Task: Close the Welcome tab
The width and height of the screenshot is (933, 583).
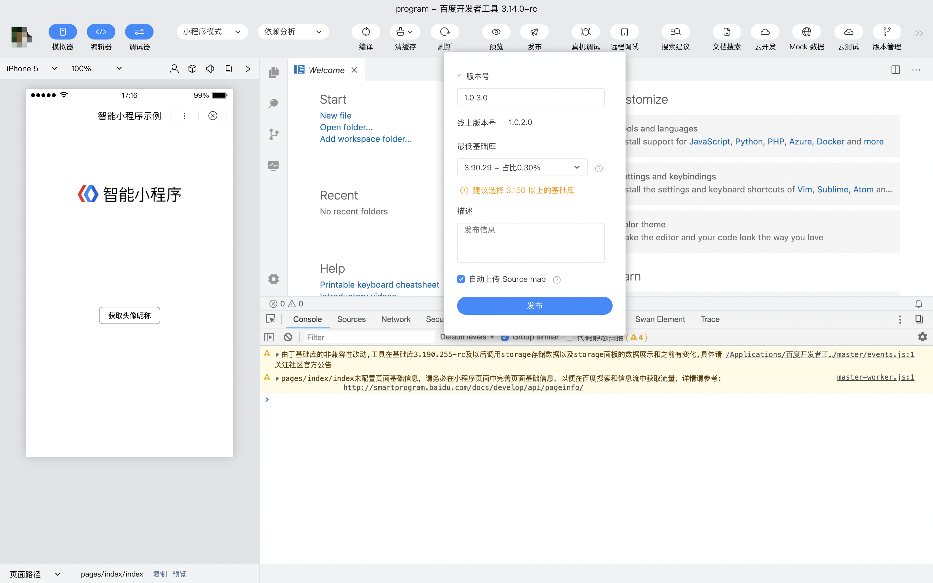Action: 354,70
